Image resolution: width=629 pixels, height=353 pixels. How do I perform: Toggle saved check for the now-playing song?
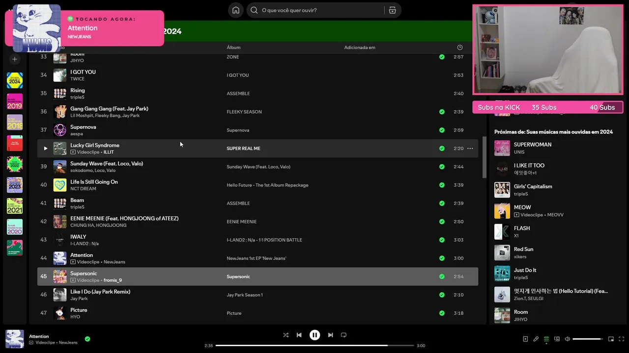87,339
